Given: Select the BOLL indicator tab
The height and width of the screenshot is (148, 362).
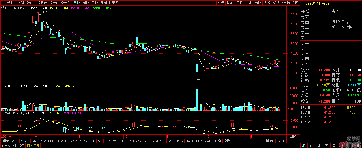Looking at the screenshot, I should (x=190, y=141).
